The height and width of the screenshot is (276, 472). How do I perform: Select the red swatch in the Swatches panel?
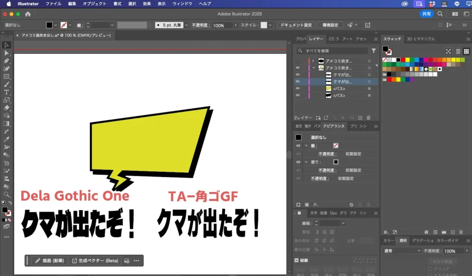(403, 60)
